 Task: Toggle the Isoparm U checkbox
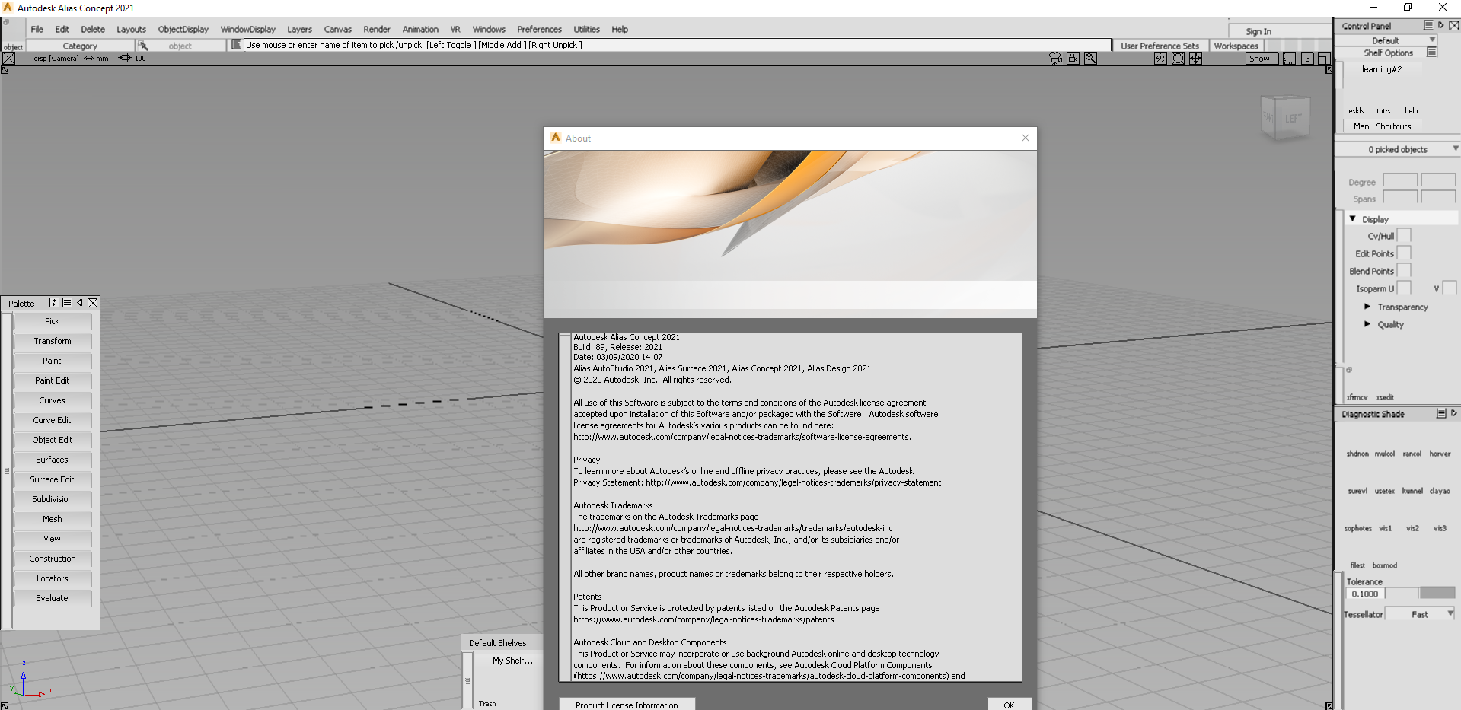pyautogui.click(x=1404, y=288)
